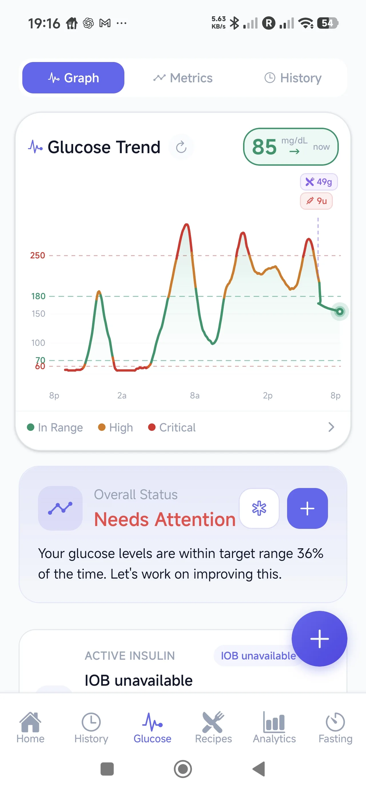
Task: Switch to the Metrics tab
Action: coord(183,78)
